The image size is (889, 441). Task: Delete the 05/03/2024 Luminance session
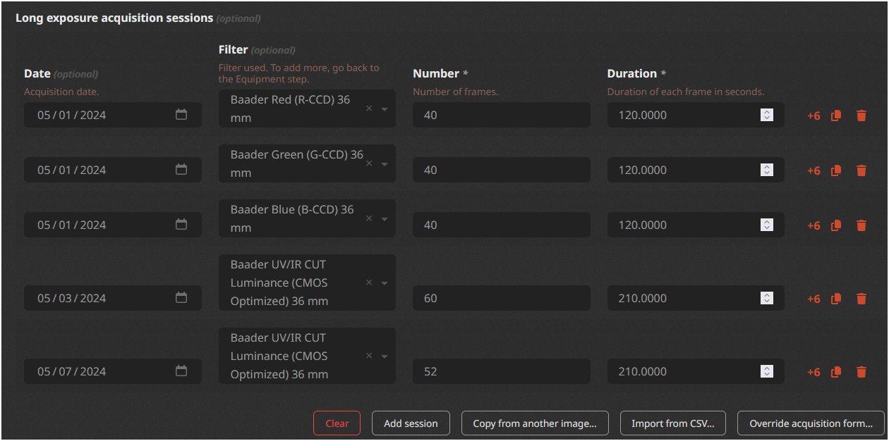[x=861, y=299]
